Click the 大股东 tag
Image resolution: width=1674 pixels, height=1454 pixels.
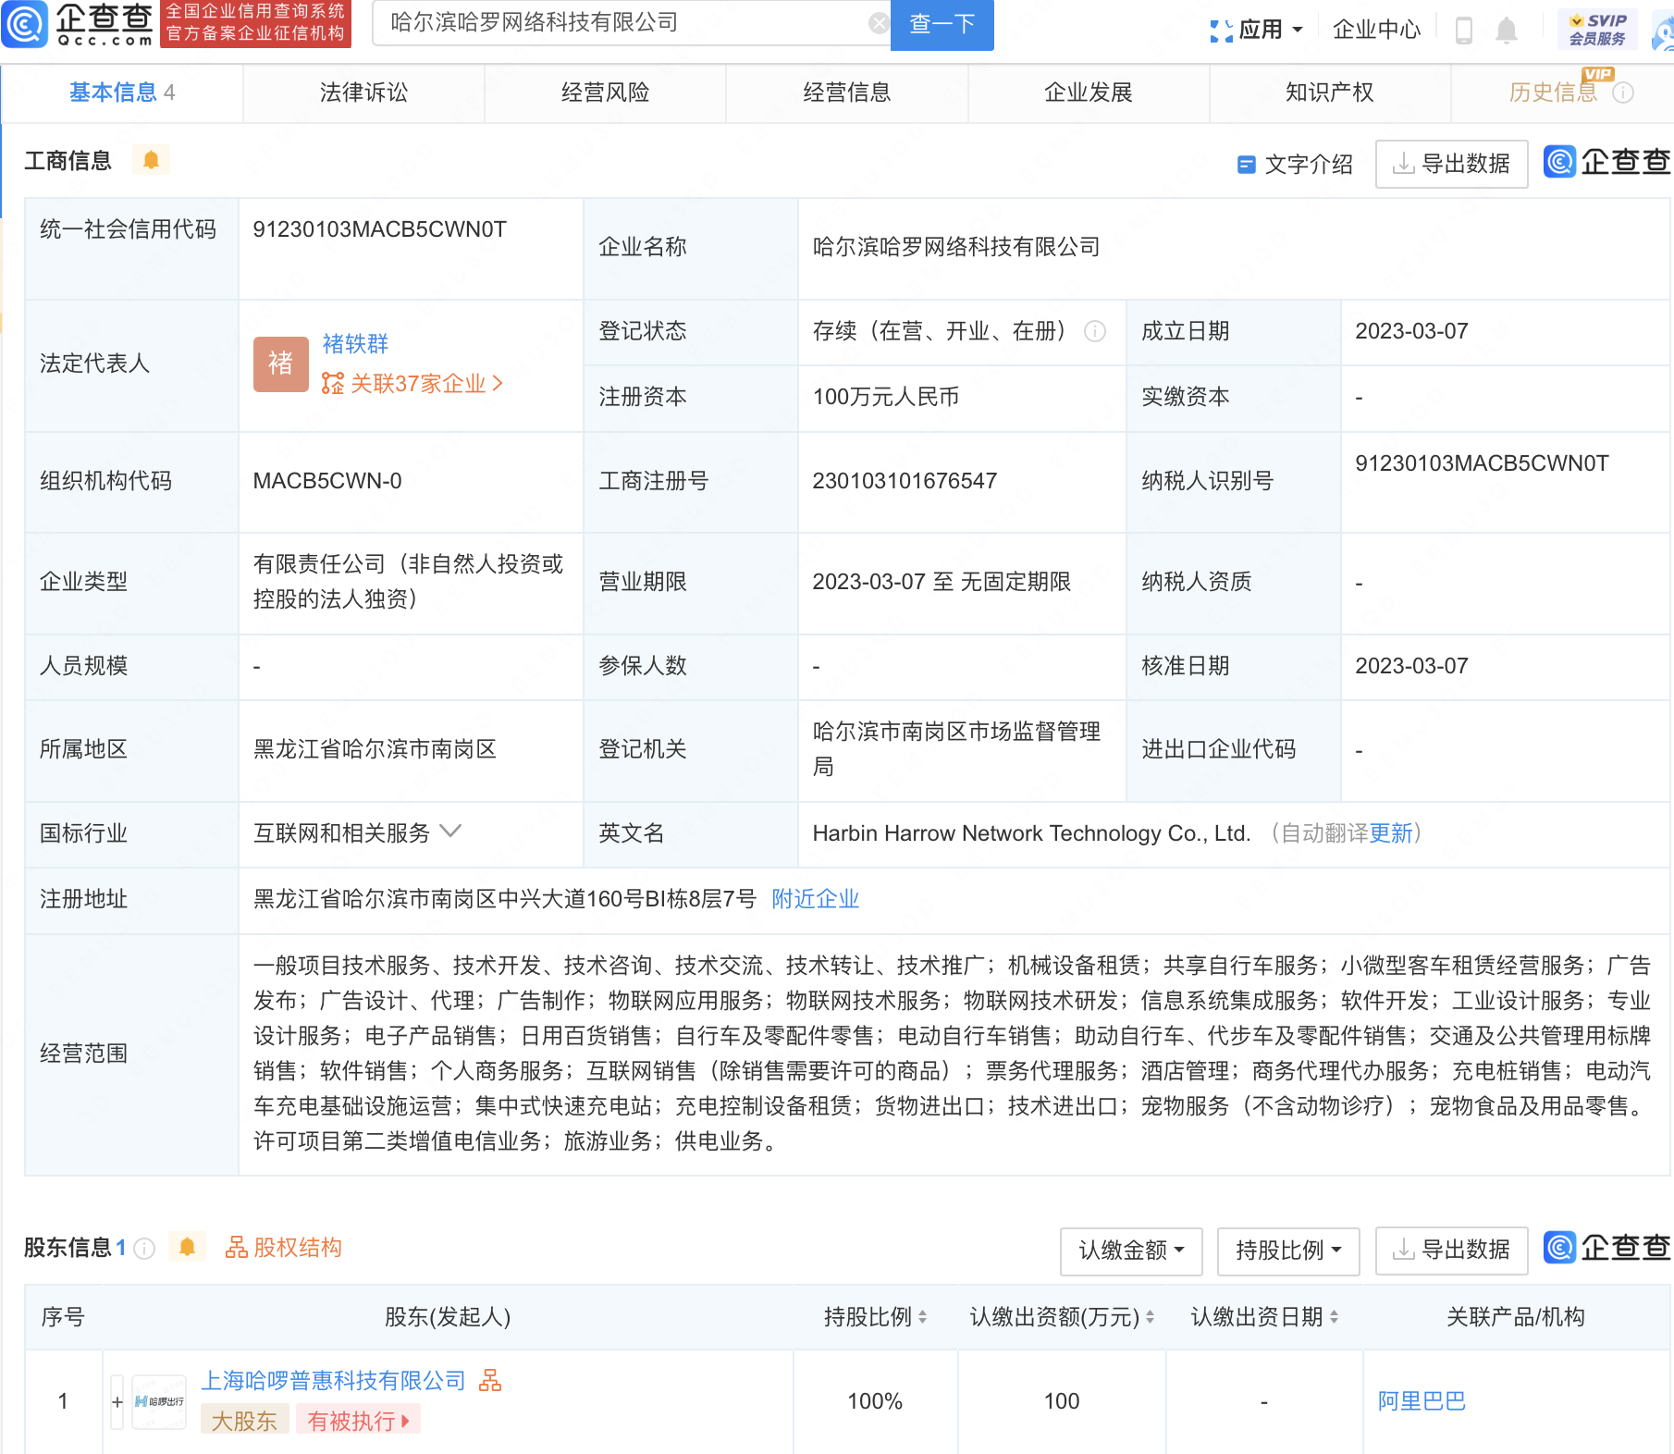pyautogui.click(x=244, y=1421)
